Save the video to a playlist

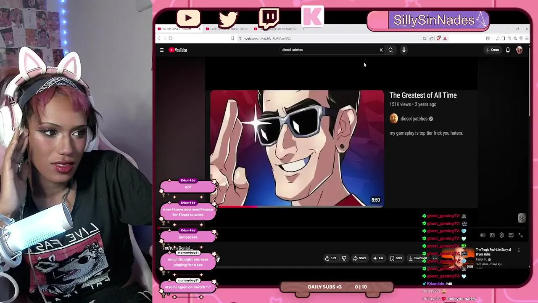(x=396, y=258)
